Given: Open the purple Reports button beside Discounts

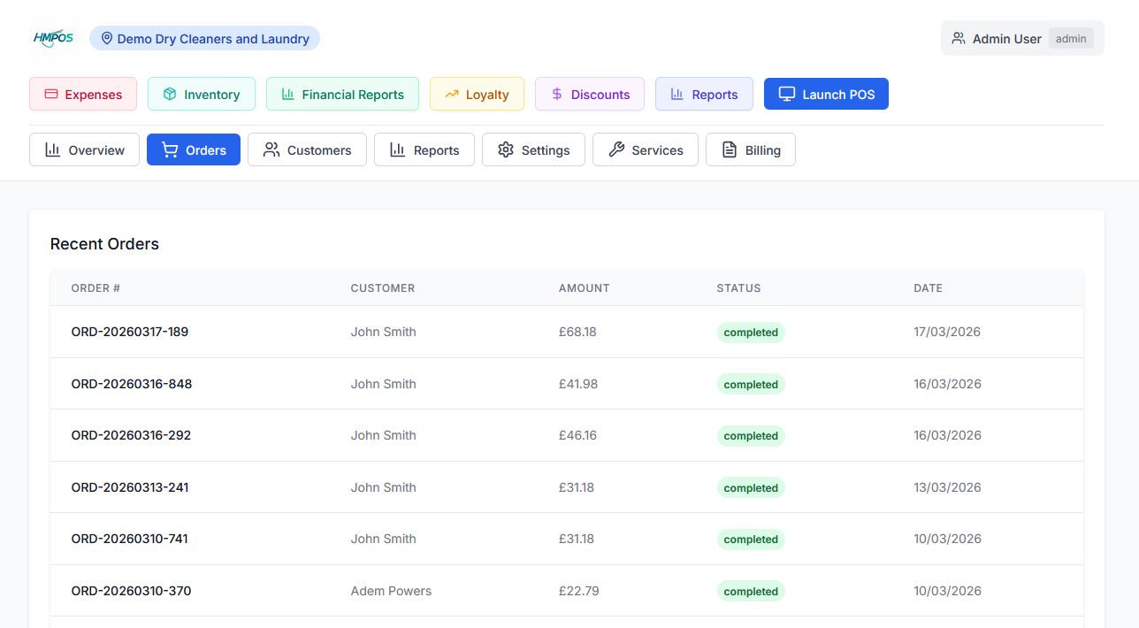Looking at the screenshot, I should pyautogui.click(x=704, y=95).
